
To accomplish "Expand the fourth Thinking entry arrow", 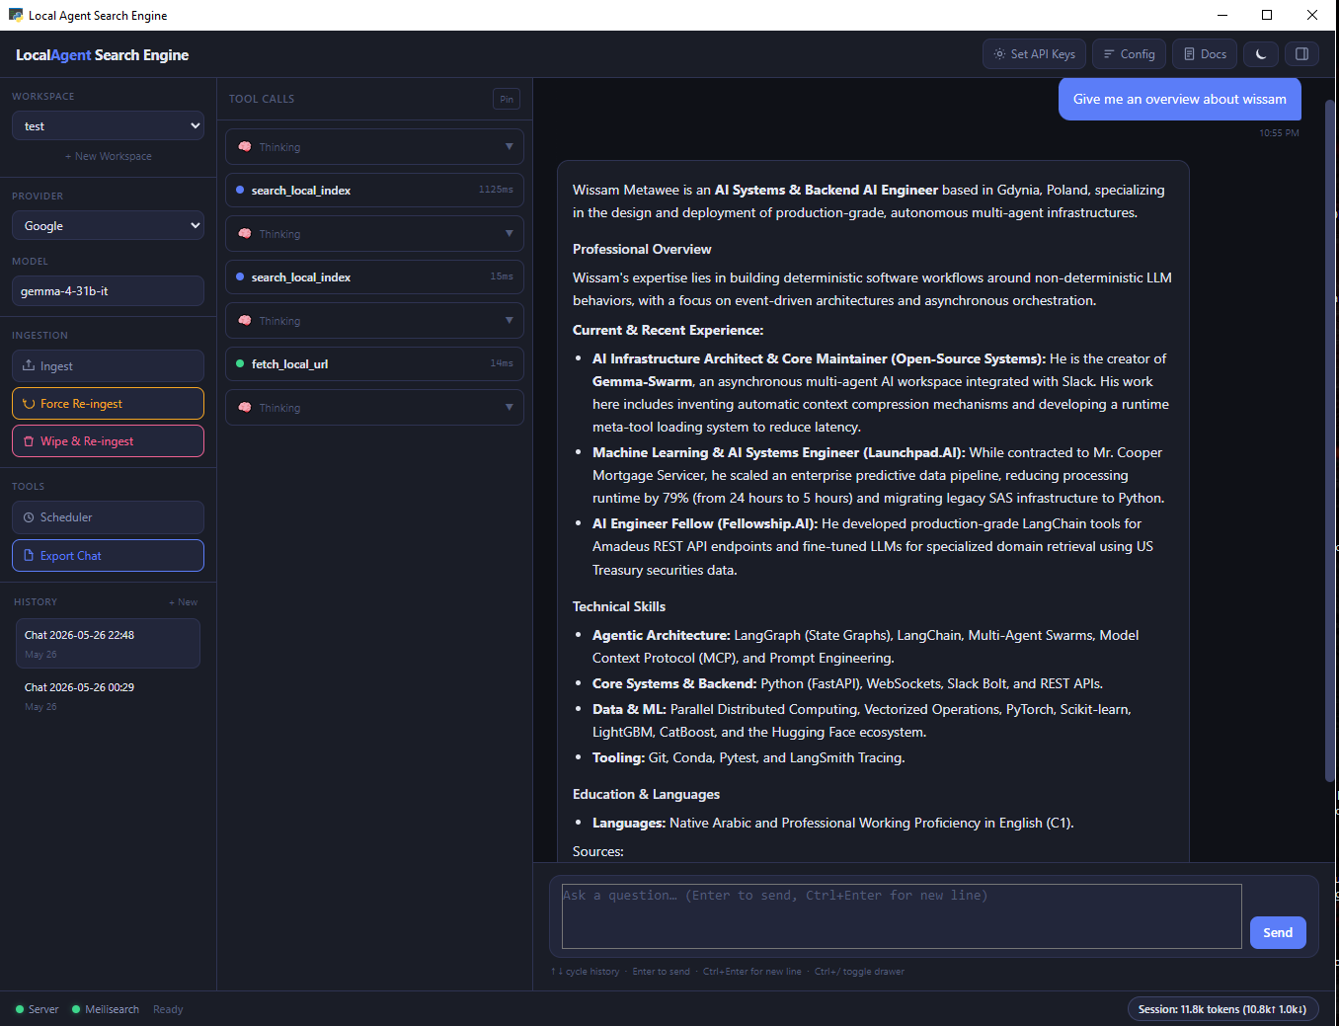I will click(510, 407).
